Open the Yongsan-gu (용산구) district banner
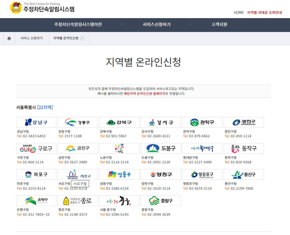 pyautogui.click(x=244, y=174)
